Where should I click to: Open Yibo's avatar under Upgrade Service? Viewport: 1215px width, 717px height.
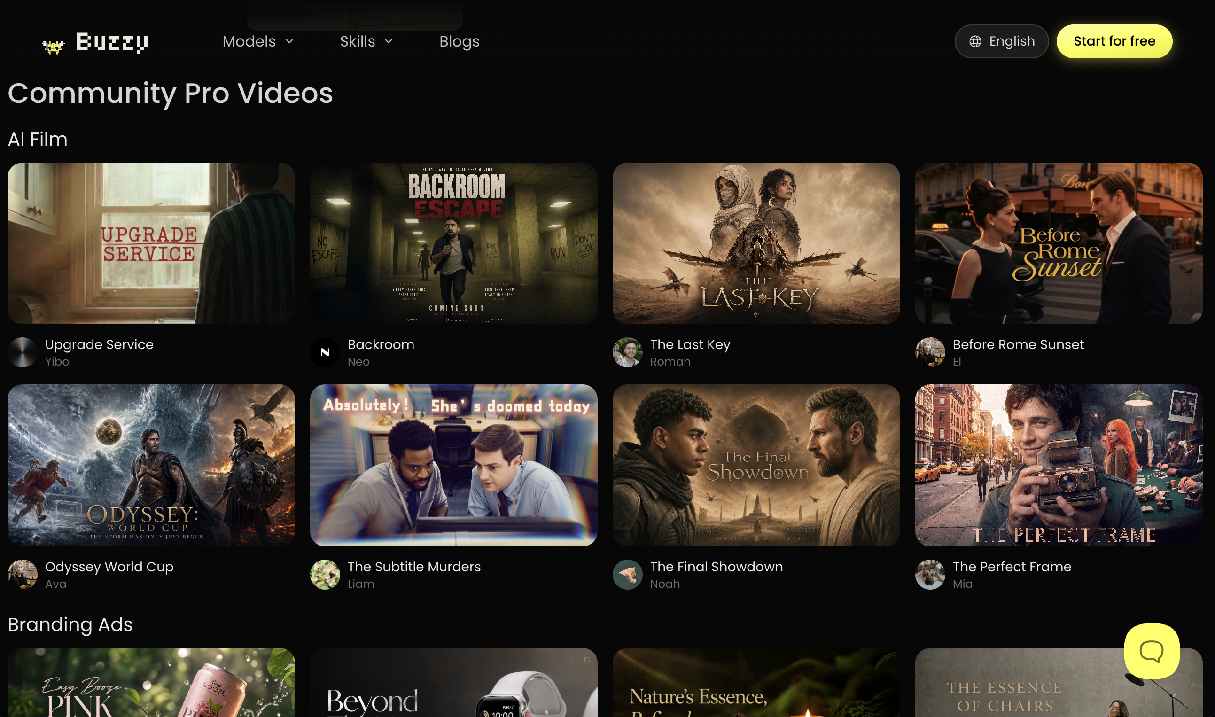click(22, 352)
